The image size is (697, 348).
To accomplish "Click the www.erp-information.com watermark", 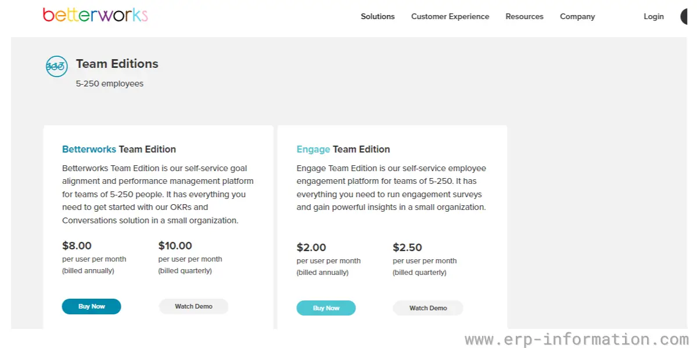I will click(576, 339).
